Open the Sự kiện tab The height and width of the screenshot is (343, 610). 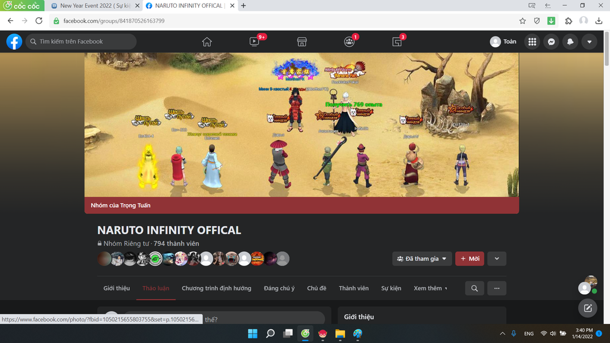coord(391,288)
